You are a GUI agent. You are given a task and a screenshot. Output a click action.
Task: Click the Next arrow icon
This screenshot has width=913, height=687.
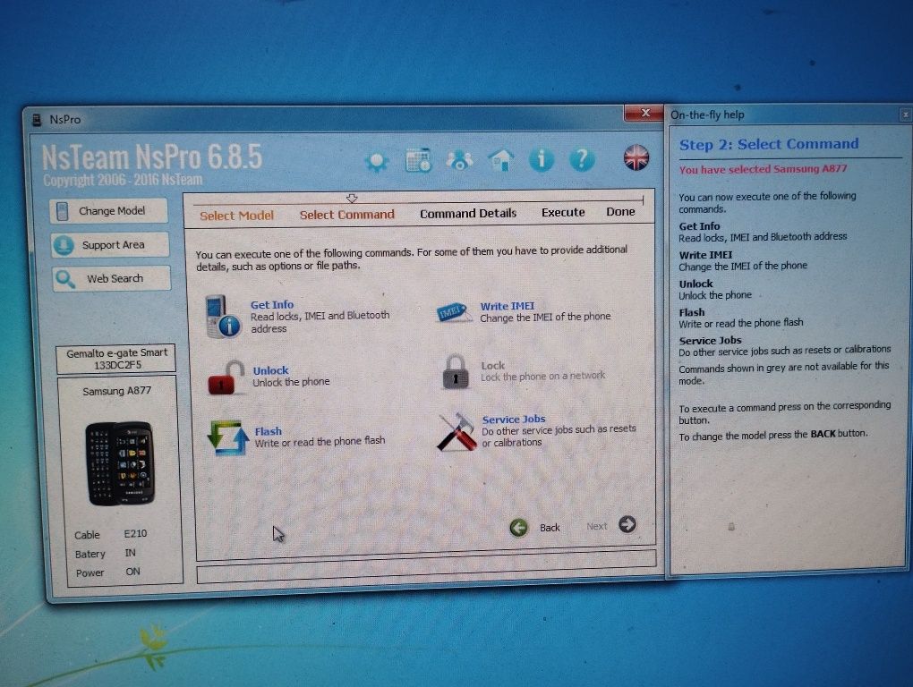pyautogui.click(x=627, y=525)
